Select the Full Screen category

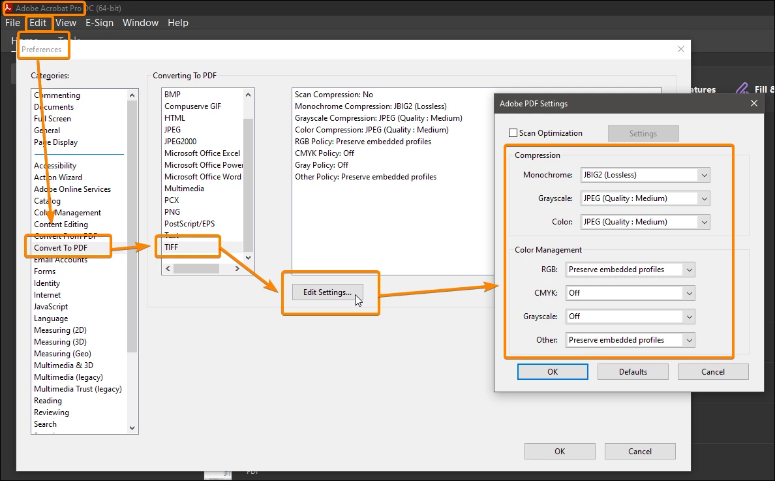tap(52, 119)
